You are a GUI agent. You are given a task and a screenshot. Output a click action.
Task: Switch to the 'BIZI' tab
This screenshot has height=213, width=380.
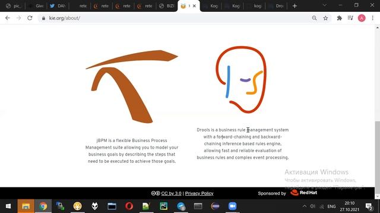click(x=167, y=6)
